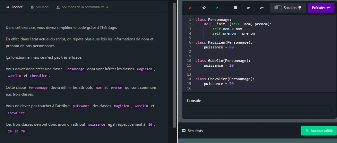Click the lightbulb icon beside Solution toggle
Image resolution: width=337 pixels, height=143 pixels.
click(300, 8)
